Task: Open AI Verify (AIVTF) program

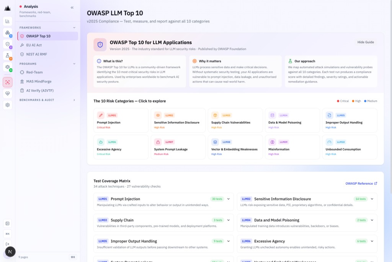Action: tap(47, 90)
